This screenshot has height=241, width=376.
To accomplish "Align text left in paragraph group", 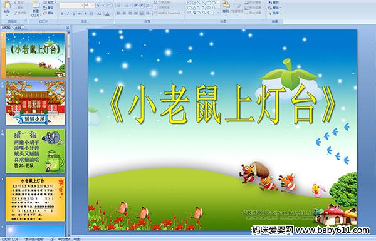I will pos(118,14).
